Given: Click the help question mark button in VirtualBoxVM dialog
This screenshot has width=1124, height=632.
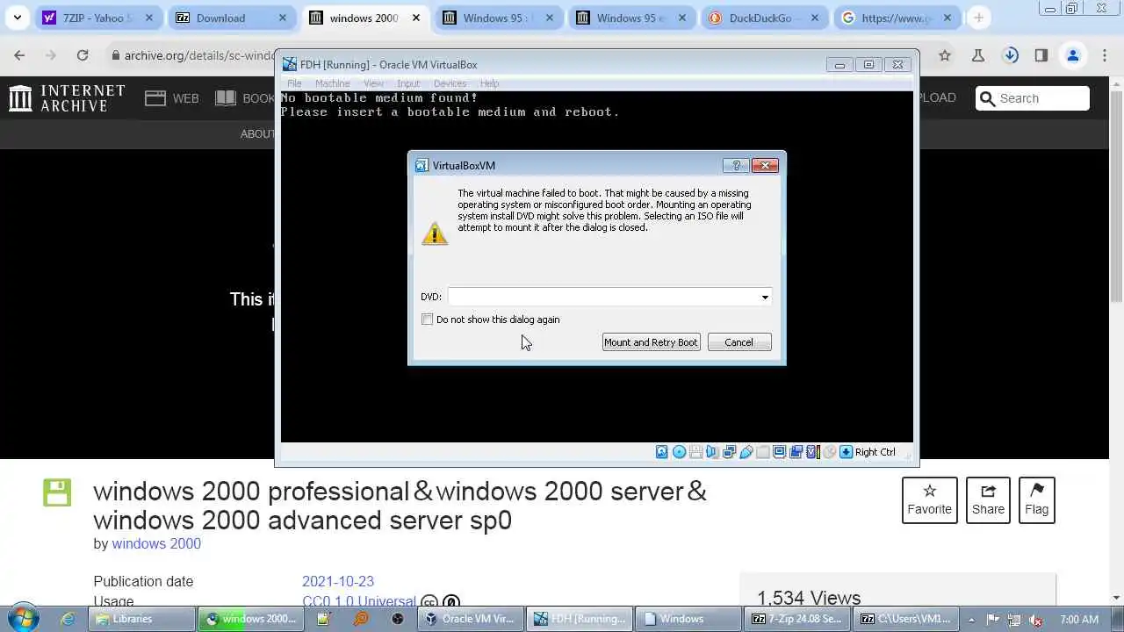Looking at the screenshot, I should click(736, 165).
